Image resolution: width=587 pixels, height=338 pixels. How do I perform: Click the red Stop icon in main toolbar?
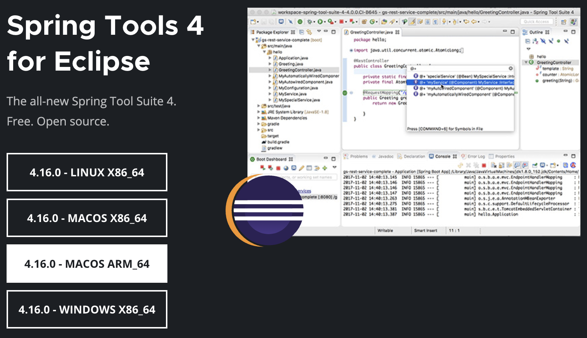point(341,22)
